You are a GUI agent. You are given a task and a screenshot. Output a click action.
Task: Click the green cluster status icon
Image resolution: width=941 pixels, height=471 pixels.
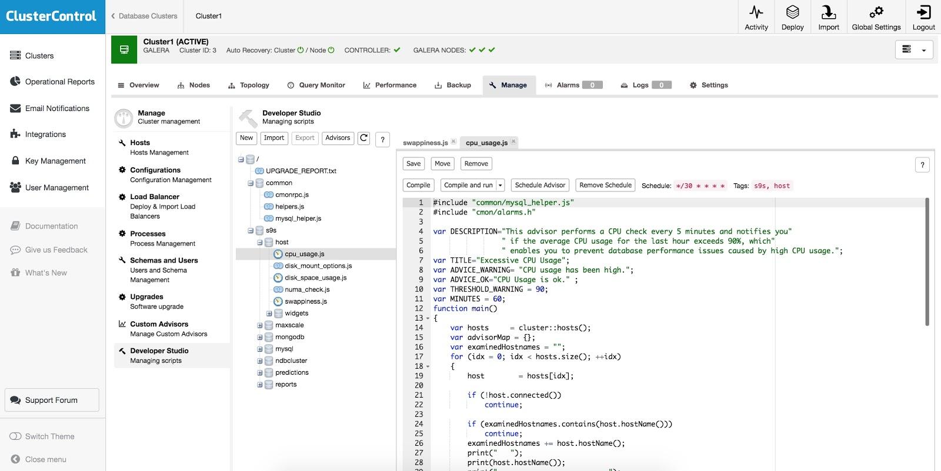point(124,50)
